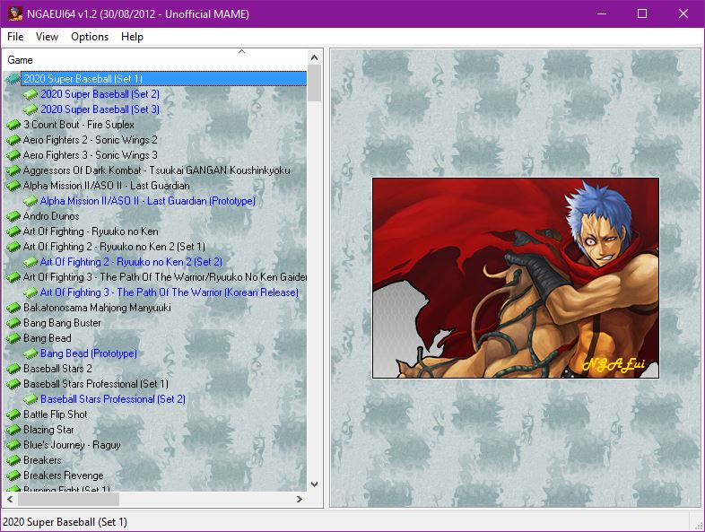Click the chip icon beside Andro Dunos
This screenshot has height=532, width=705.
(13, 217)
